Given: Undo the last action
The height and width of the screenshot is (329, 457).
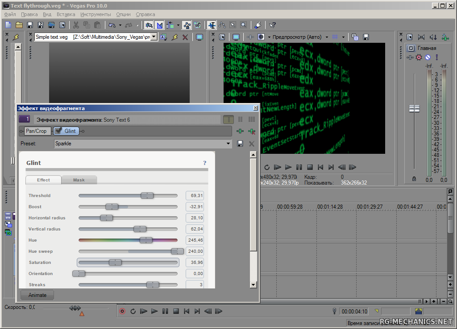Looking at the screenshot, I should click(111, 25).
